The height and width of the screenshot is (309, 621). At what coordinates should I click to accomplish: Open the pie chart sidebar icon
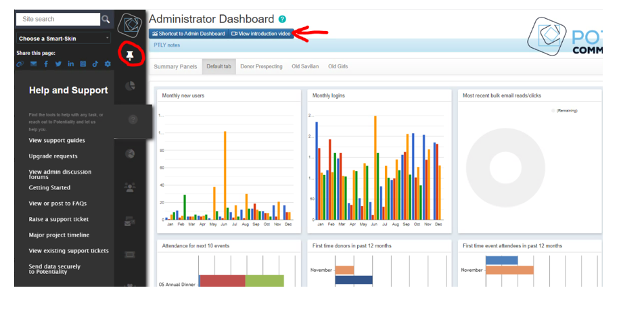(x=131, y=85)
